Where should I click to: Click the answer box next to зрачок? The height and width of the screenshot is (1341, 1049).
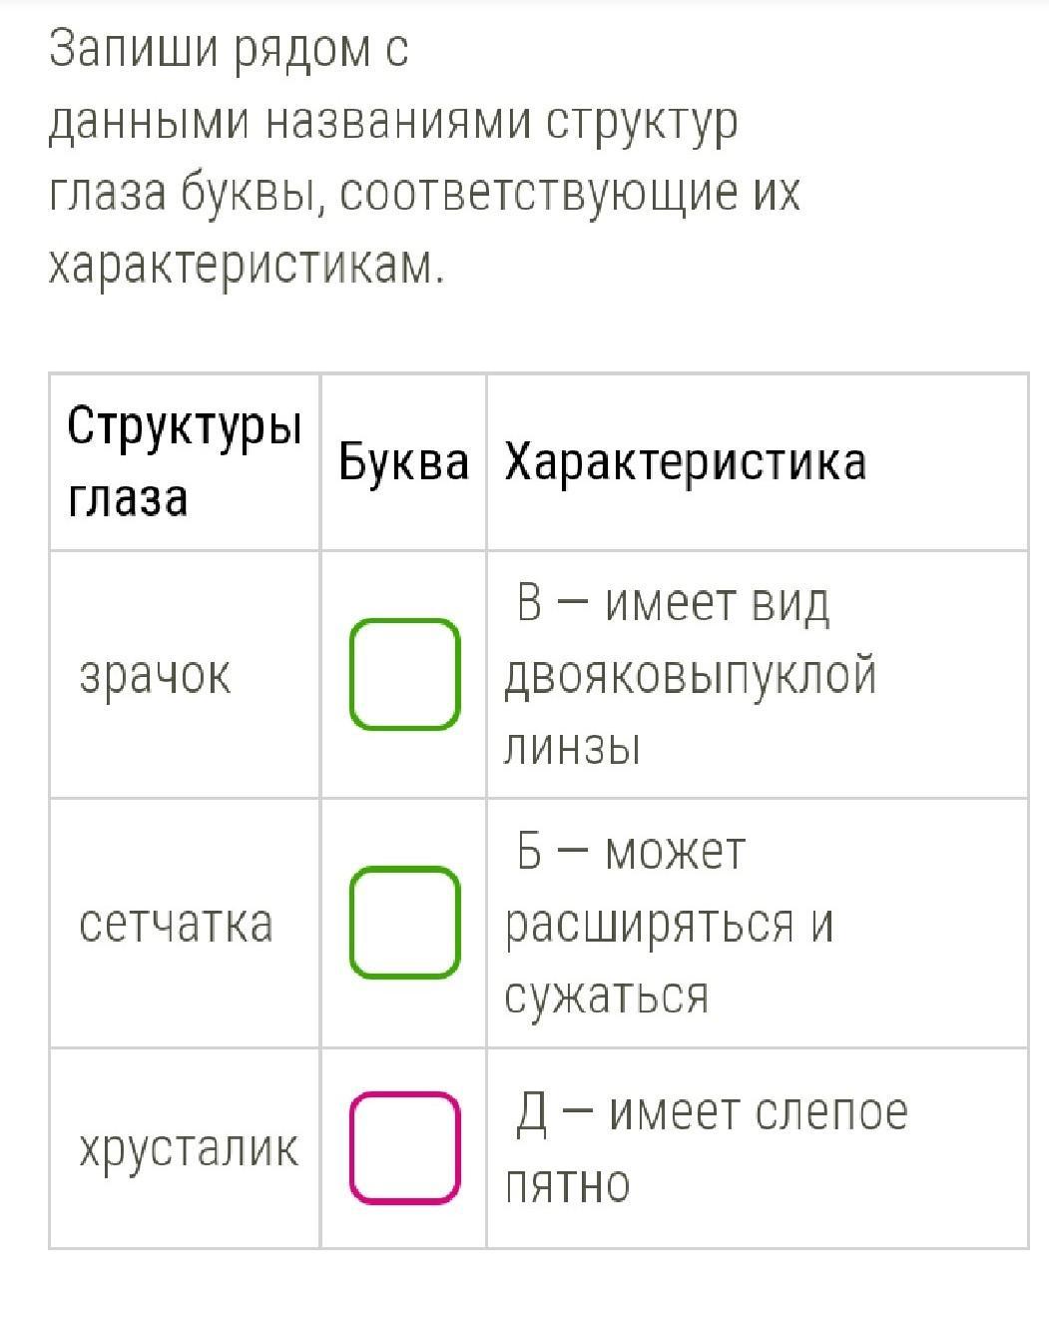tap(404, 673)
